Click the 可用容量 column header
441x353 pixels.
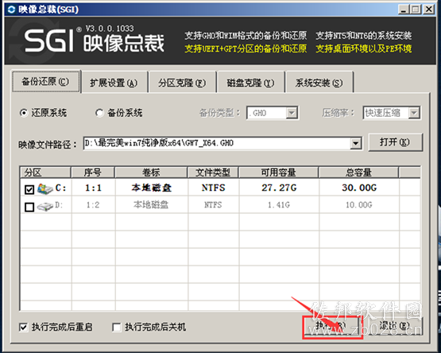point(278,173)
